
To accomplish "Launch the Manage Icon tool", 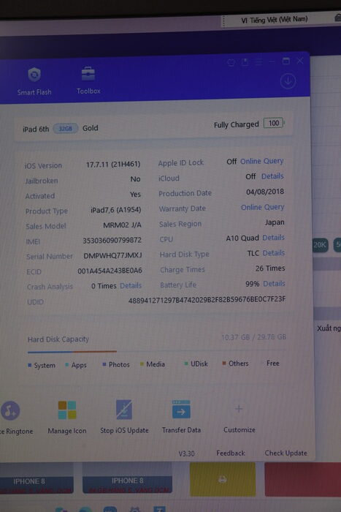I will coord(67,410).
